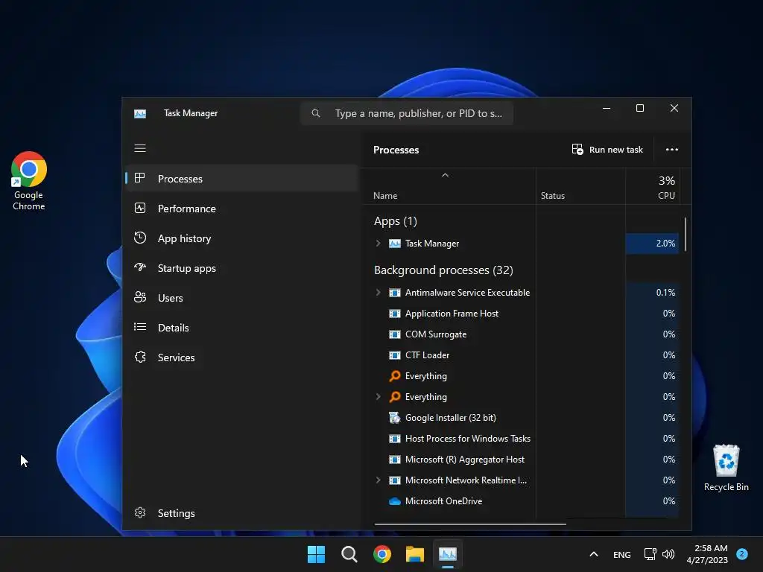Click Background processes (32) group header
This screenshot has width=763, height=572.
[443, 270]
